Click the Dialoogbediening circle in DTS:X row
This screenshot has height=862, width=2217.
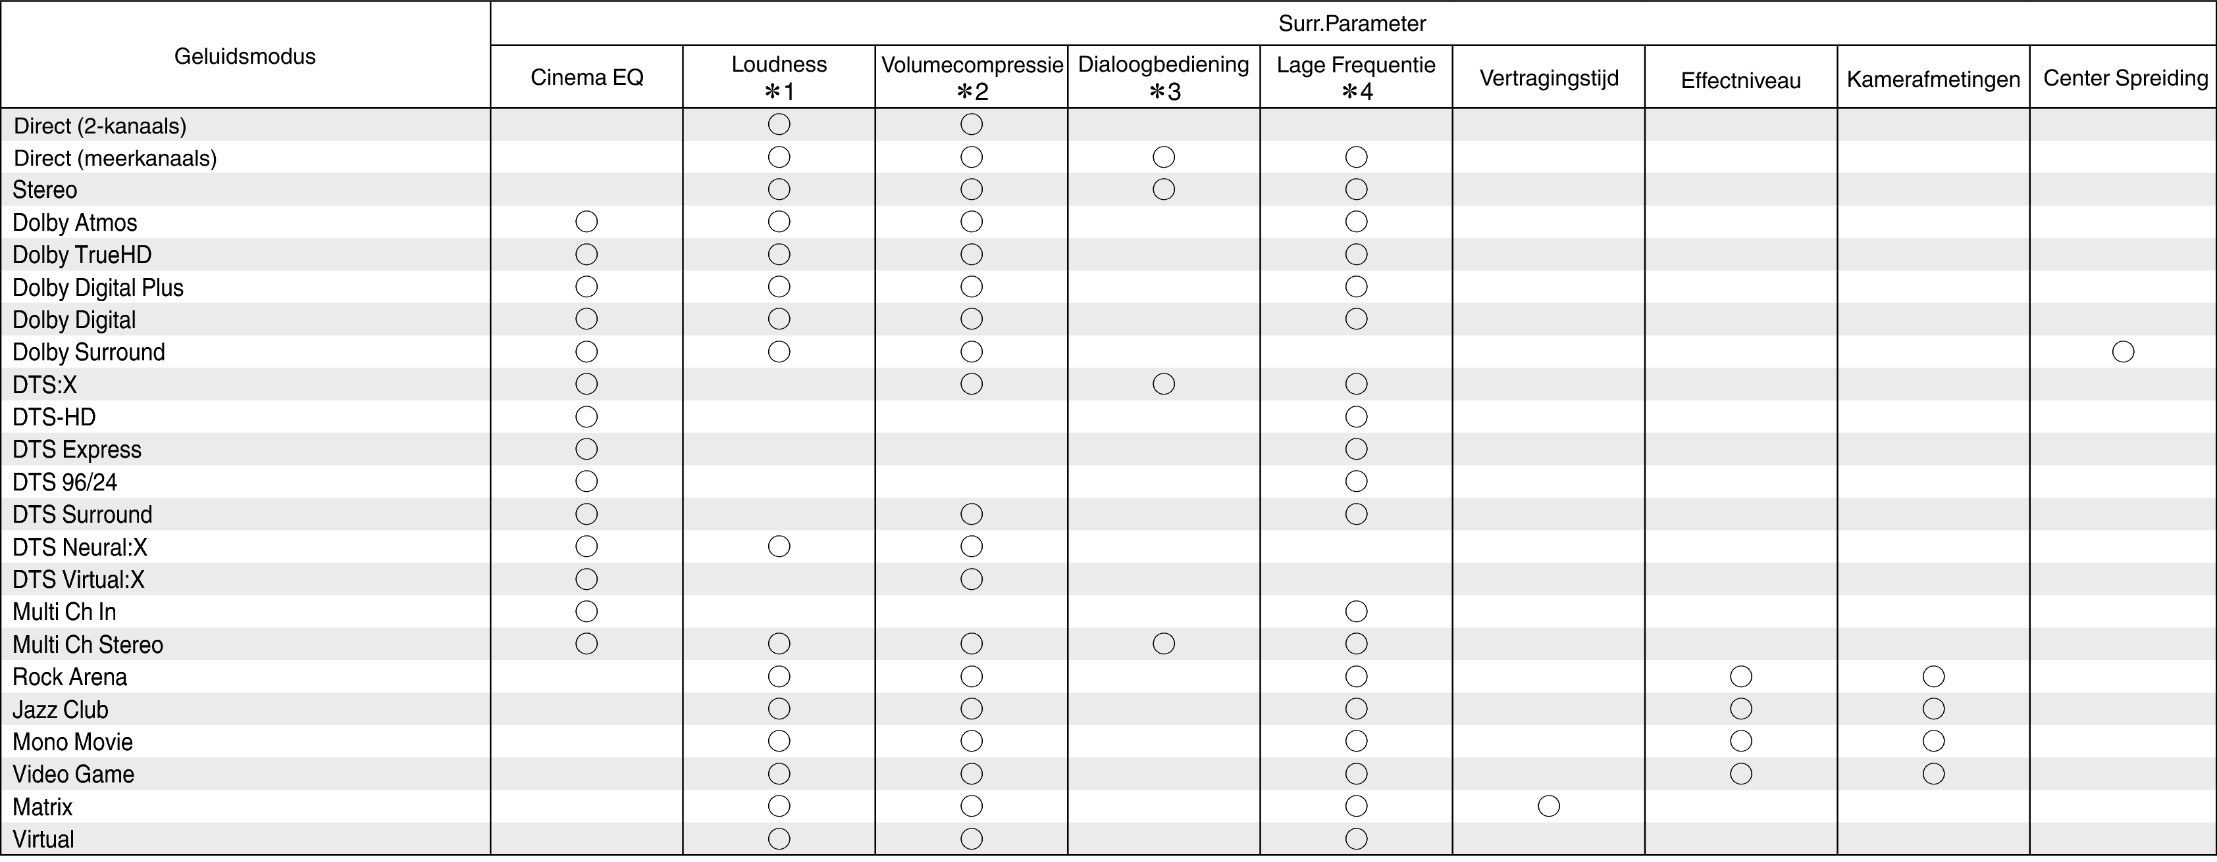coord(1164,384)
